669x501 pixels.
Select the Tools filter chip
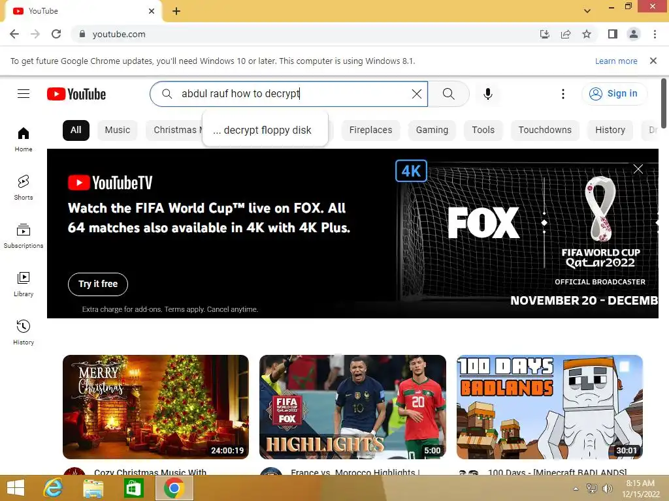point(483,130)
